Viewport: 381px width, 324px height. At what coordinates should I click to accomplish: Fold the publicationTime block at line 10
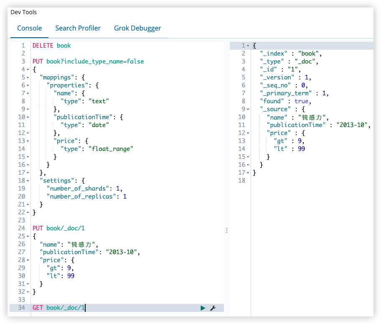[28, 117]
